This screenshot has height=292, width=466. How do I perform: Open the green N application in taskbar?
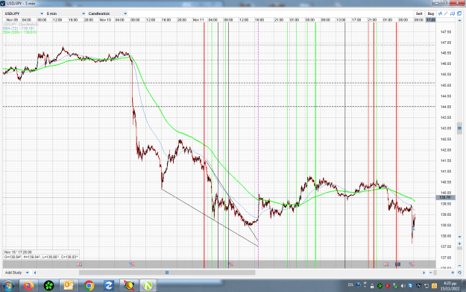pyautogui.click(x=148, y=286)
